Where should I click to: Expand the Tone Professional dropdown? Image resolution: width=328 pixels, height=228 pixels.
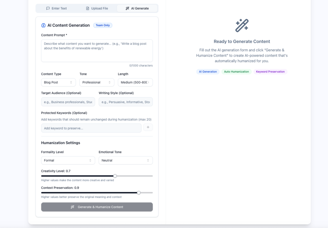pos(97,82)
